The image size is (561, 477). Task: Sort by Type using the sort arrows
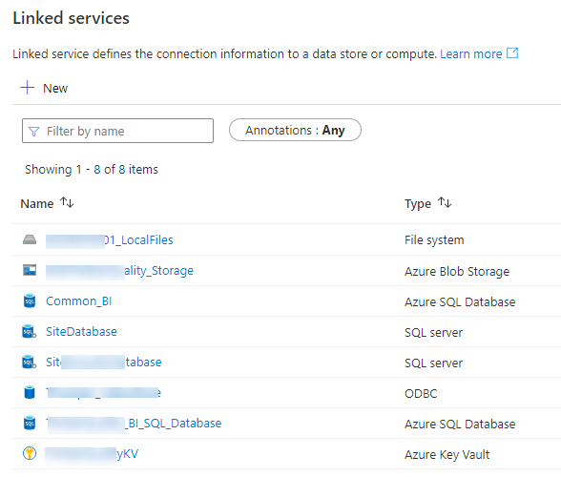(x=445, y=202)
